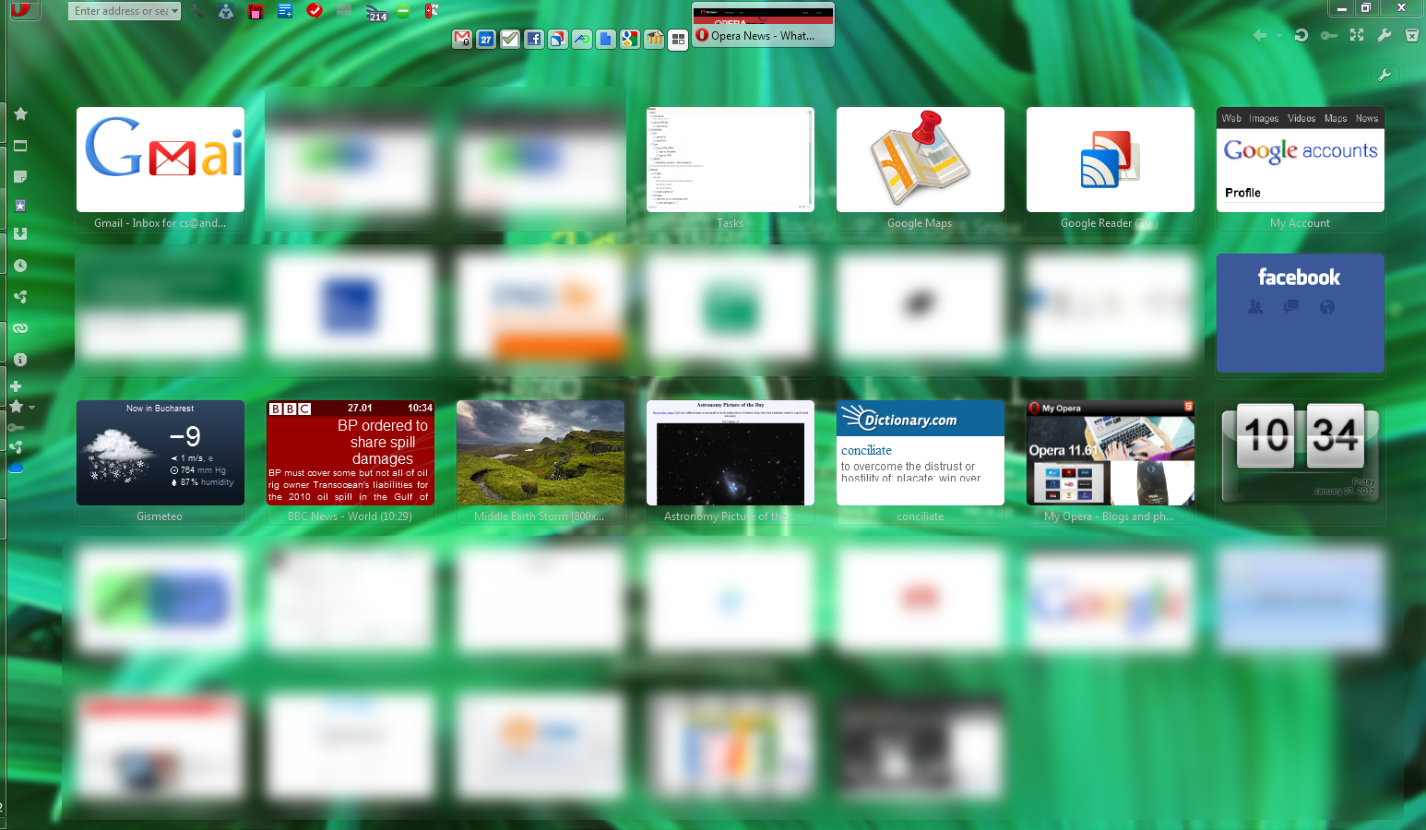The image size is (1426, 830).
Task: Open the calendar pinned tab showing 27
Action: pos(486,39)
